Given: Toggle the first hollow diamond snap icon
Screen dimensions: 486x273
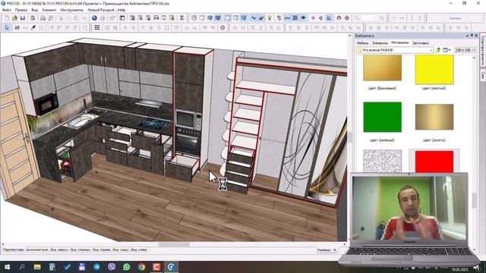Looking at the screenshot, I should pyautogui.click(x=313, y=18).
